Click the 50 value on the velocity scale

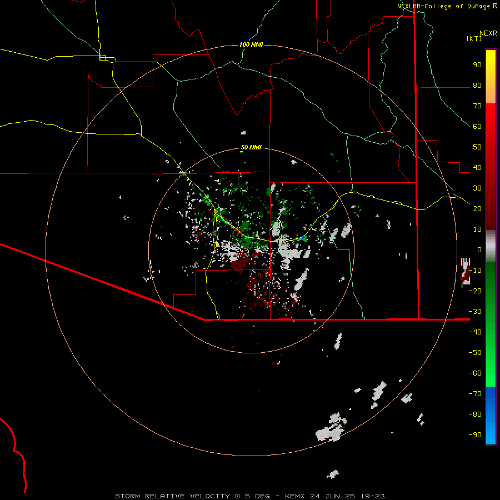pyautogui.click(x=477, y=147)
